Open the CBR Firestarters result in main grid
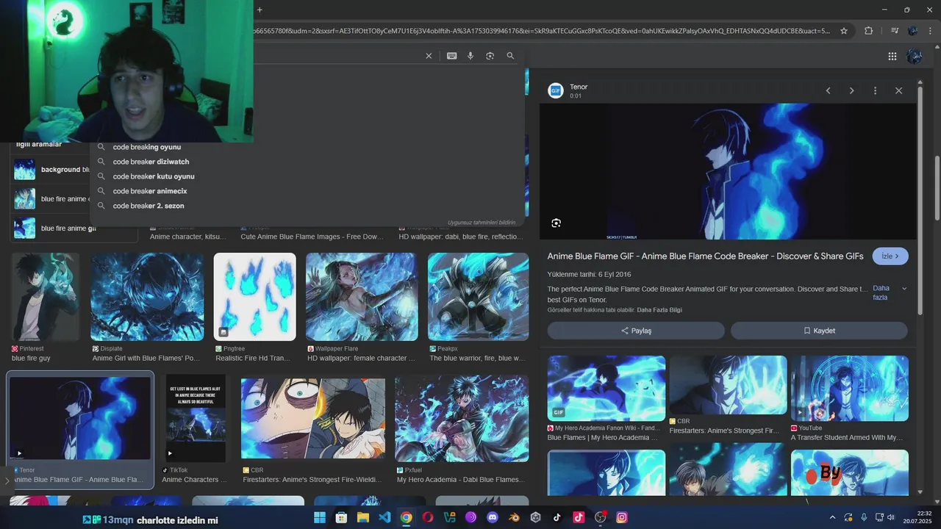941x529 pixels. click(x=313, y=420)
